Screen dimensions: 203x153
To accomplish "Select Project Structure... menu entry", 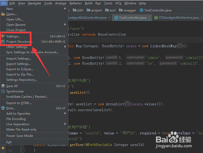I will pos(34,41).
